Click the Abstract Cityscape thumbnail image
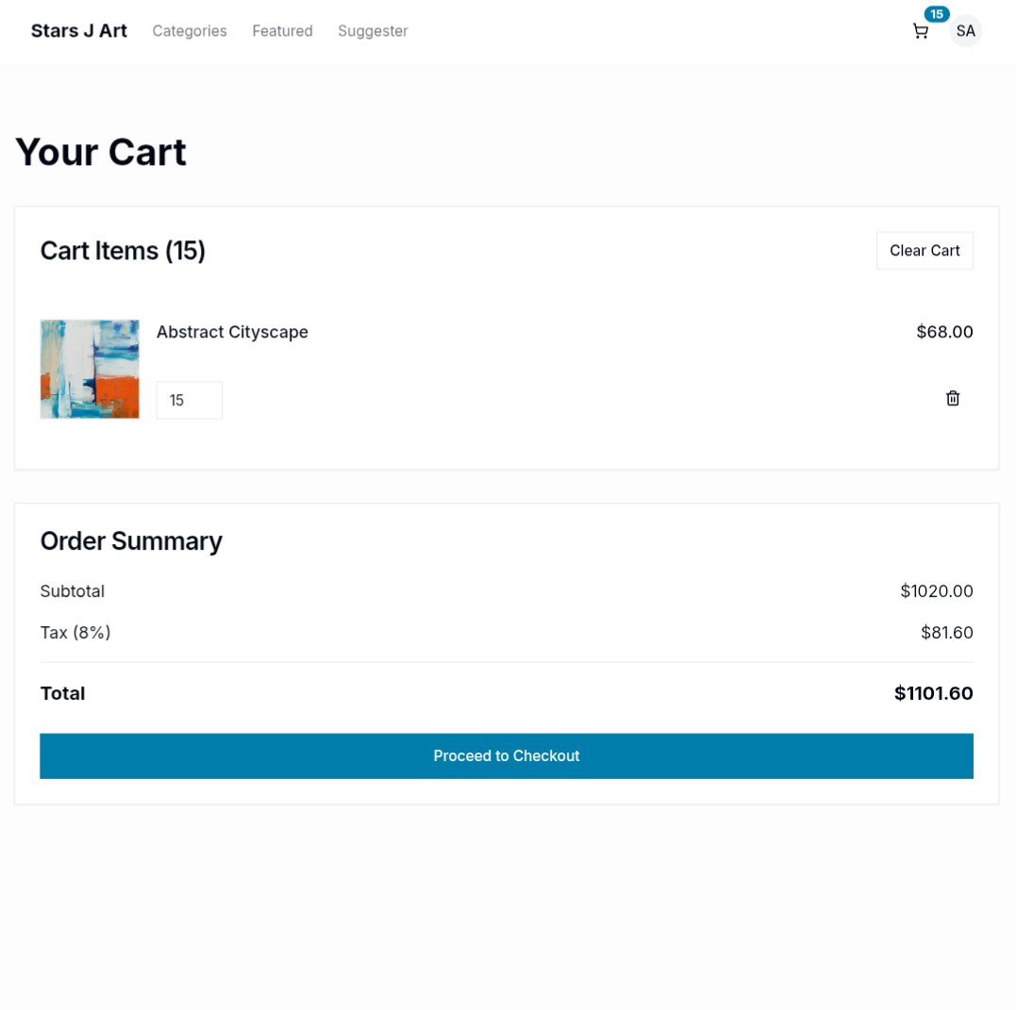This screenshot has width=1016, height=1010. [x=90, y=369]
